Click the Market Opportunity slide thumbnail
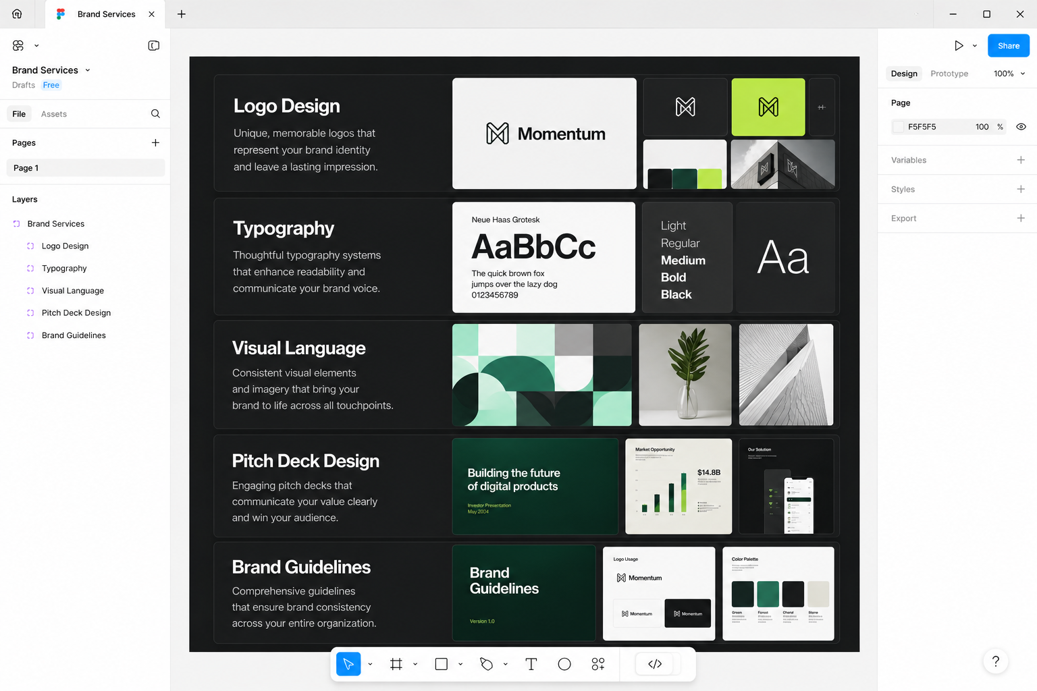Viewport: 1037px width, 691px height. click(x=679, y=487)
